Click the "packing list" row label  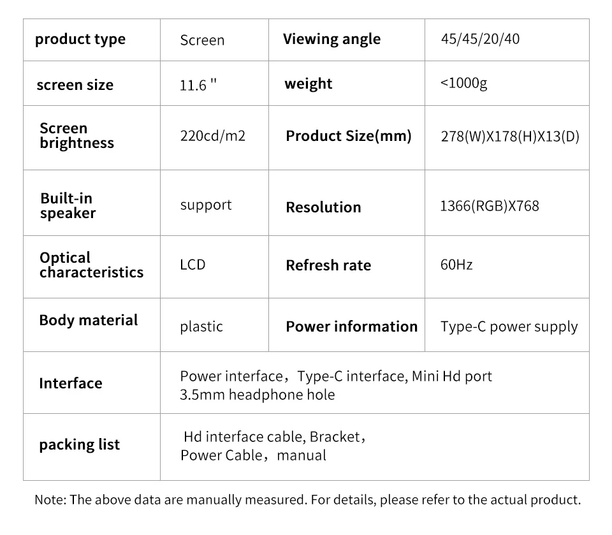click(x=79, y=444)
